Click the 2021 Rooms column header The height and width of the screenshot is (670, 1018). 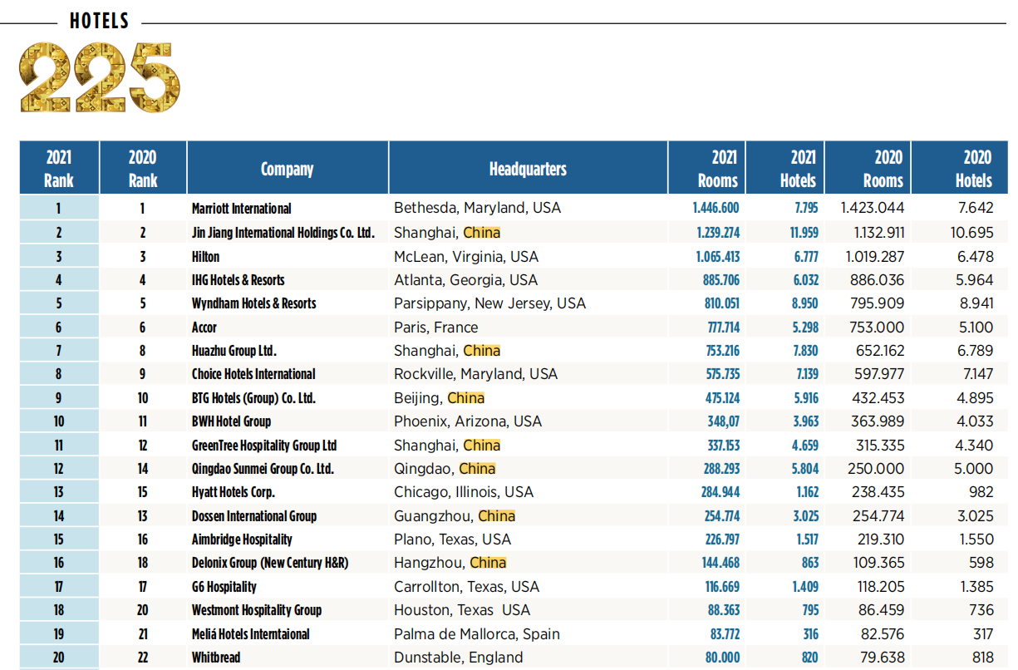[x=706, y=168]
